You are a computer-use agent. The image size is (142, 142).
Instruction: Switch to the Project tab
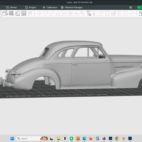(x=31, y=7)
